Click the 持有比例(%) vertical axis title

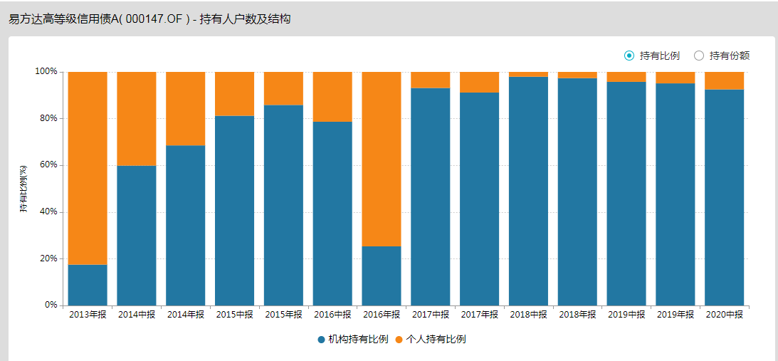(x=23, y=189)
